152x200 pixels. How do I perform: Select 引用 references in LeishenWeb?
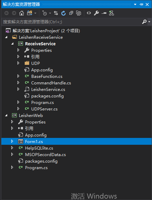[x=29, y=129]
